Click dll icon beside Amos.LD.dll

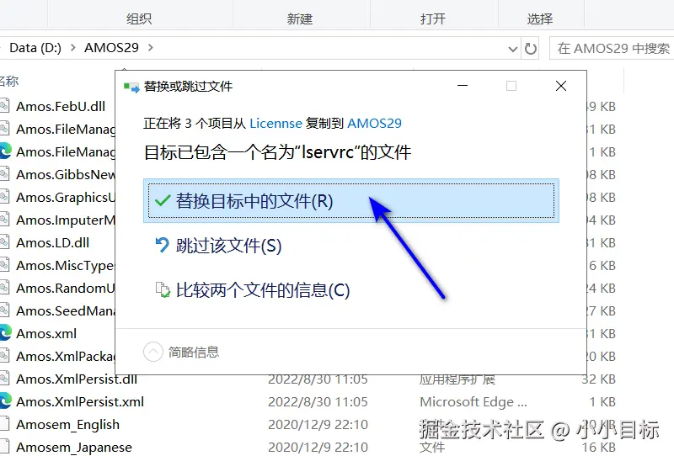5,242
